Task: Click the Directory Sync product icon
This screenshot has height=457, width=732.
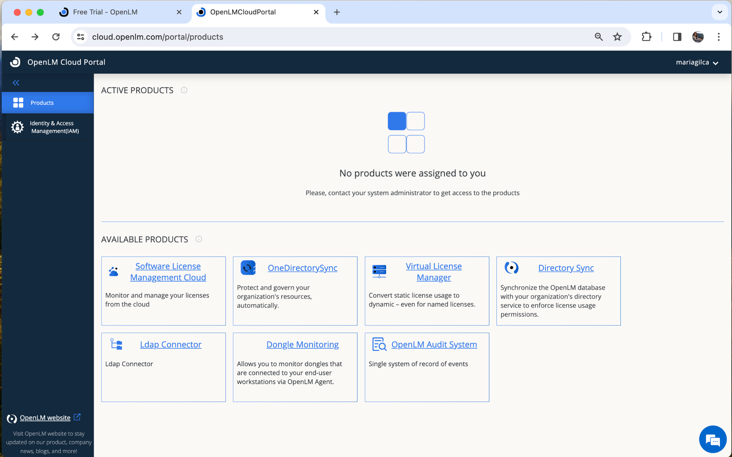Action: click(511, 268)
